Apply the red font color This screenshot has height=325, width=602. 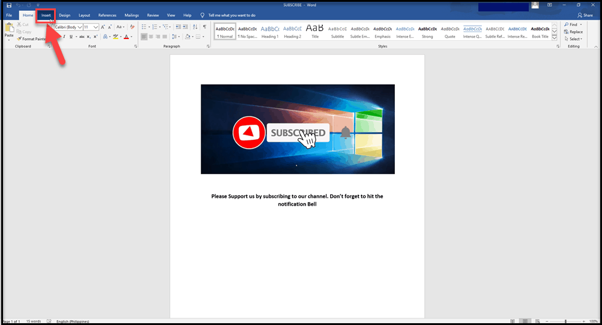click(126, 37)
